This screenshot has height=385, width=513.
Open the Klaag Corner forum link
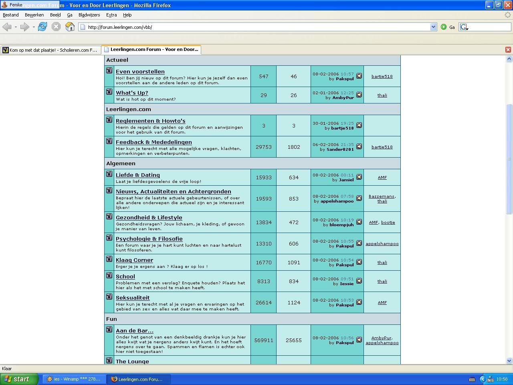point(134,260)
